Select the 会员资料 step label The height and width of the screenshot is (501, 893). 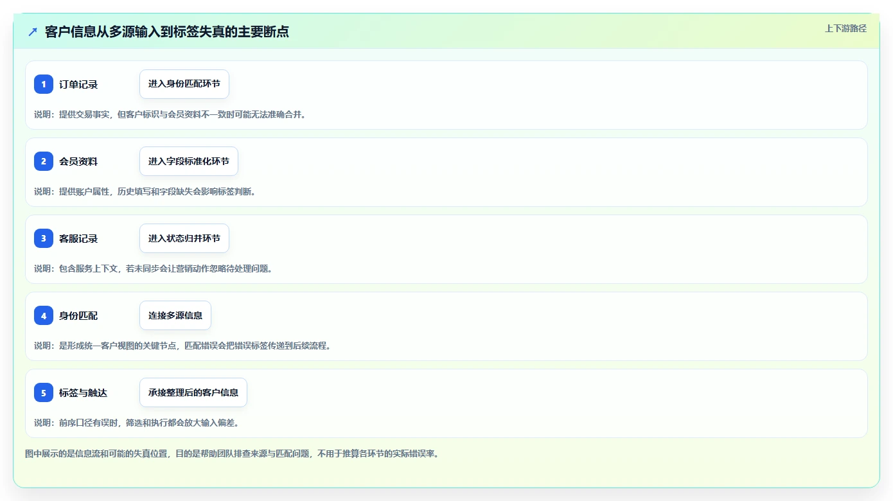(x=78, y=161)
